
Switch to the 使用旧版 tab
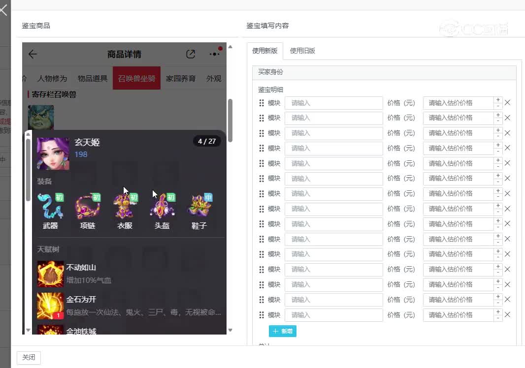click(x=302, y=50)
